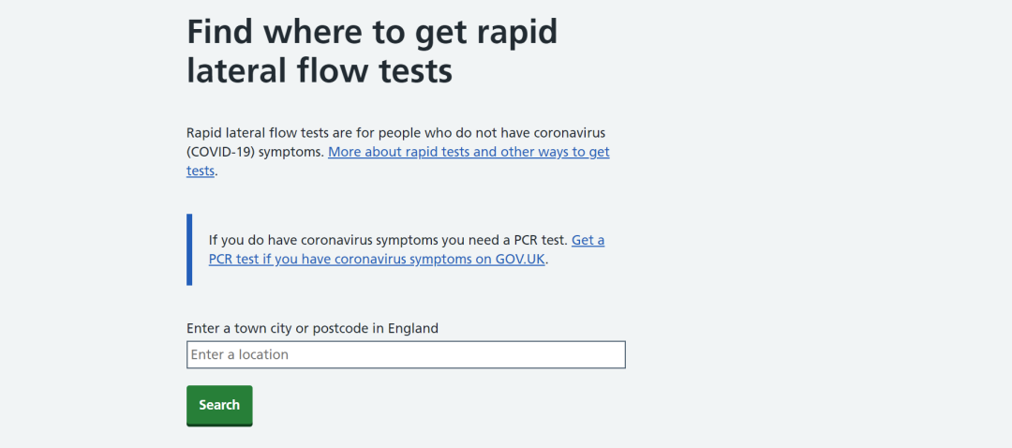Screen dimensions: 1012x448
Task: Click the 'Find where to get rapid' heading line
Action: (x=372, y=32)
